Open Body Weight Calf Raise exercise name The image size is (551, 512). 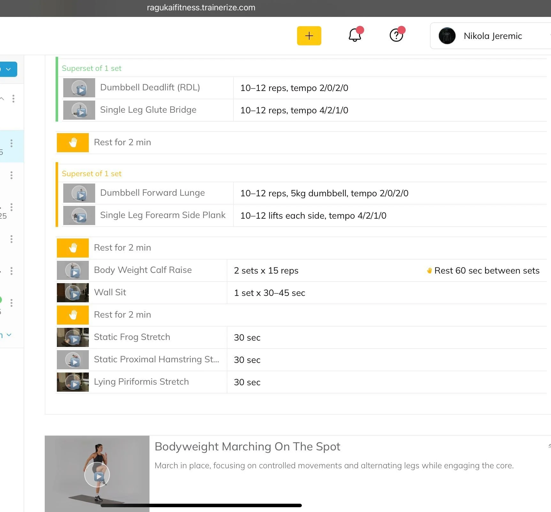(143, 270)
